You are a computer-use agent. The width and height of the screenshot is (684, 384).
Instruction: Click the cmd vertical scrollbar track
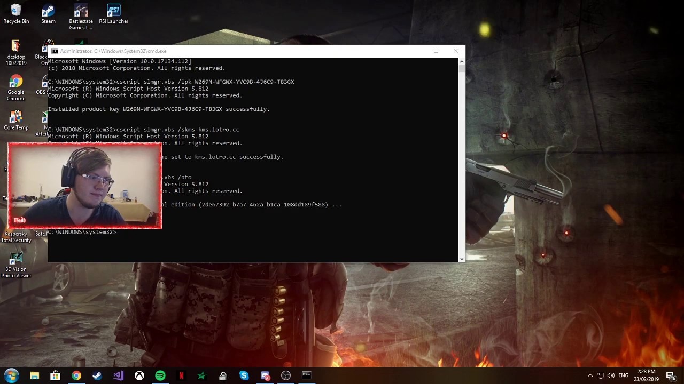tap(462, 160)
